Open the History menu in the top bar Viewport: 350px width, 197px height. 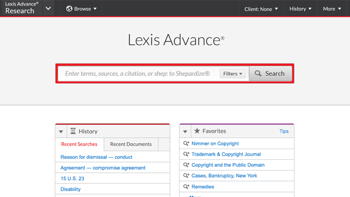300,9
